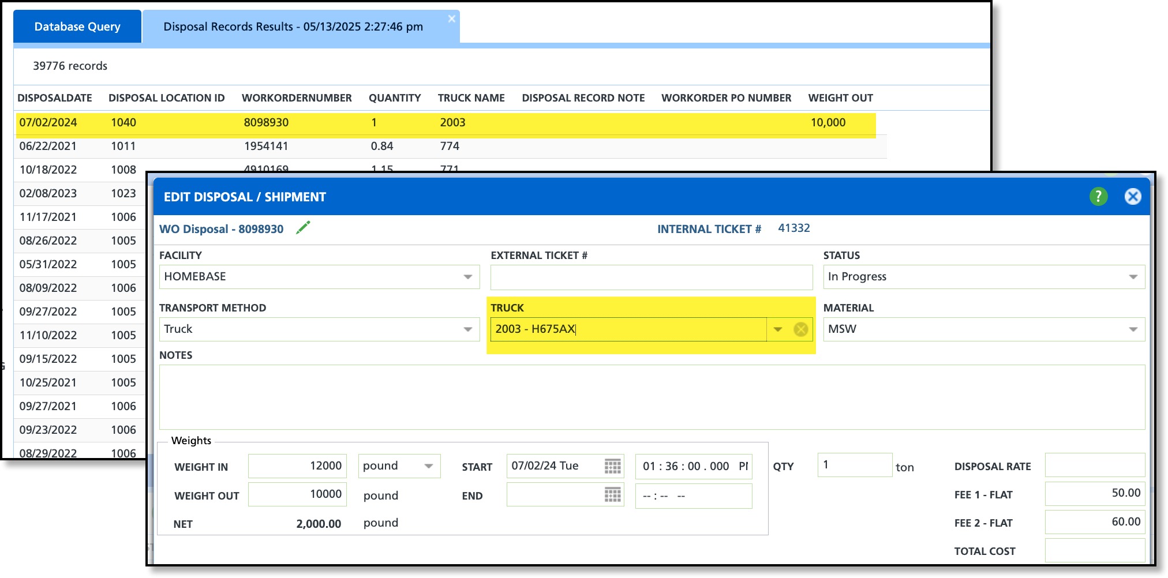1168x578 pixels.
Task: Click the 09/23/2022 disposal date cell
Action: [x=48, y=430]
